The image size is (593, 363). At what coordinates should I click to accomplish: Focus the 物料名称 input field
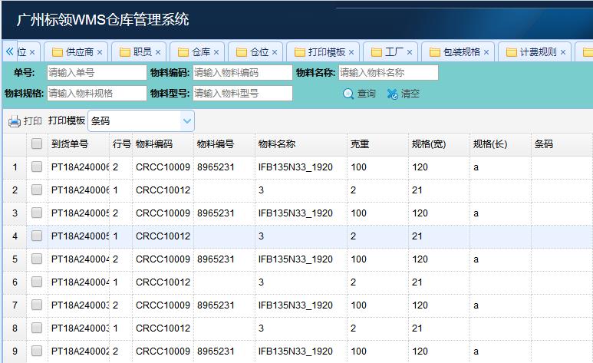pyautogui.click(x=388, y=73)
